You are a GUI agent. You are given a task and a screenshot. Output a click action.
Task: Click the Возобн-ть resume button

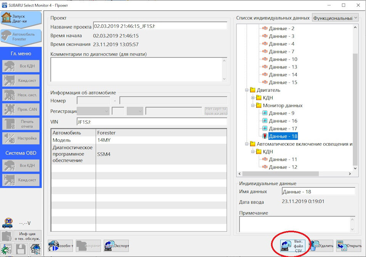click(x=60, y=246)
